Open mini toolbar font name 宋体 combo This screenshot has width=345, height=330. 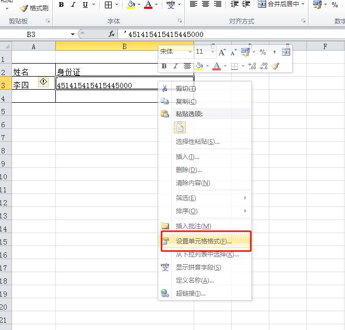tap(176, 52)
